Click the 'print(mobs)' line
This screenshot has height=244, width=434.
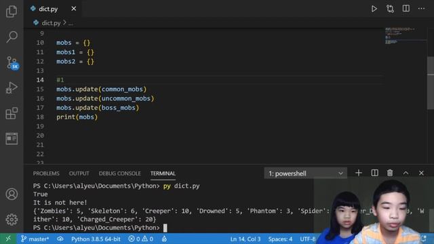click(x=77, y=117)
